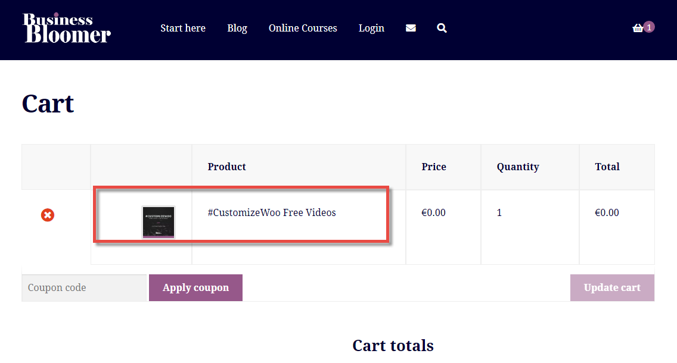Click the Cart totals heading
Viewport: 677px width, 363px height.
point(393,345)
